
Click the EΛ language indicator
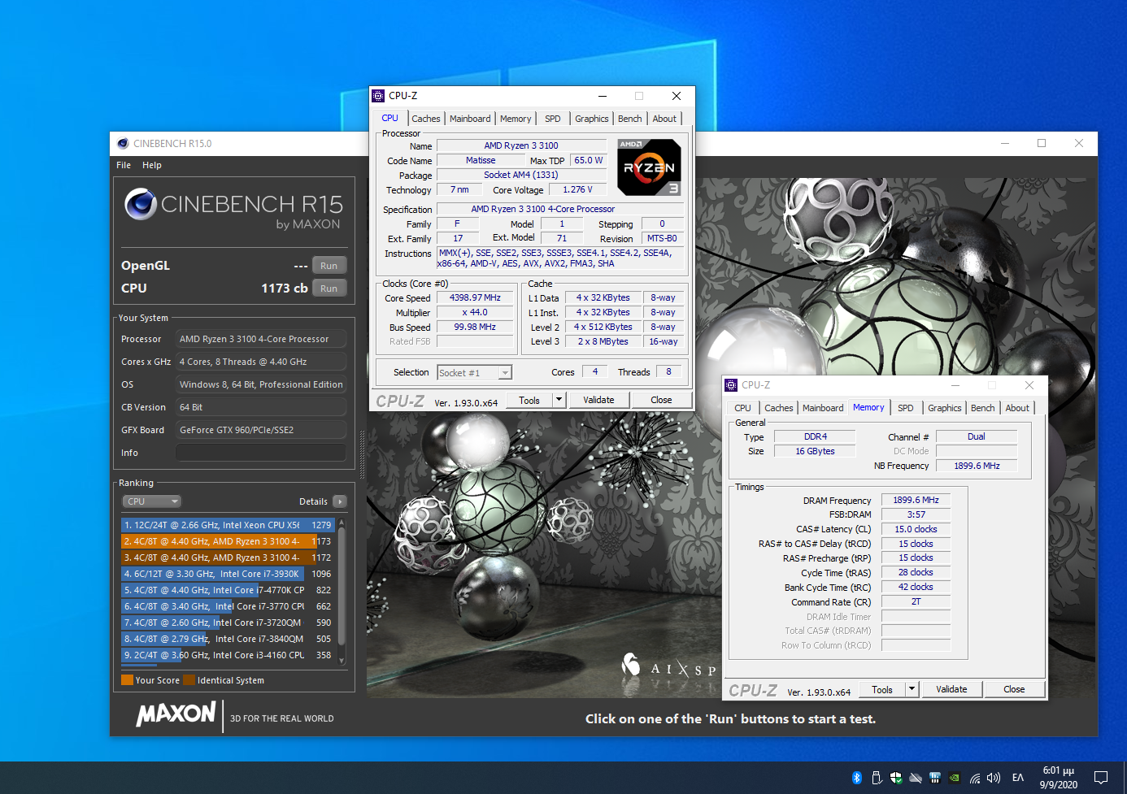click(x=1018, y=778)
